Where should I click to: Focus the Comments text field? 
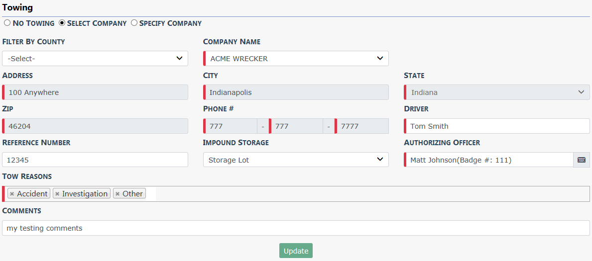click(296, 228)
